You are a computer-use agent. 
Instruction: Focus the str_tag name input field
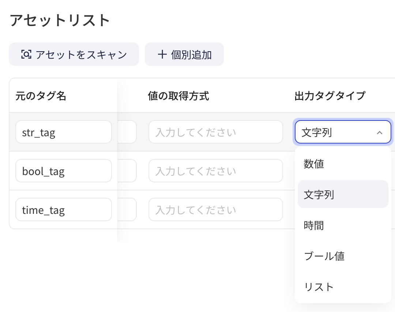tap(64, 132)
